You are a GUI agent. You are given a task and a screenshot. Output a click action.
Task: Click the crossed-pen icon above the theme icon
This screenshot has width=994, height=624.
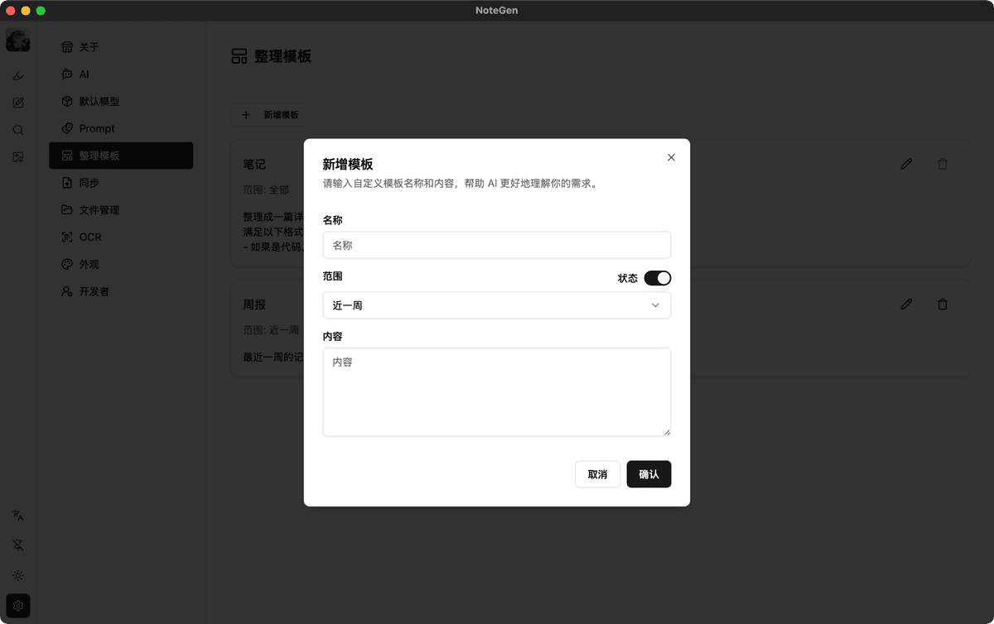(17, 545)
